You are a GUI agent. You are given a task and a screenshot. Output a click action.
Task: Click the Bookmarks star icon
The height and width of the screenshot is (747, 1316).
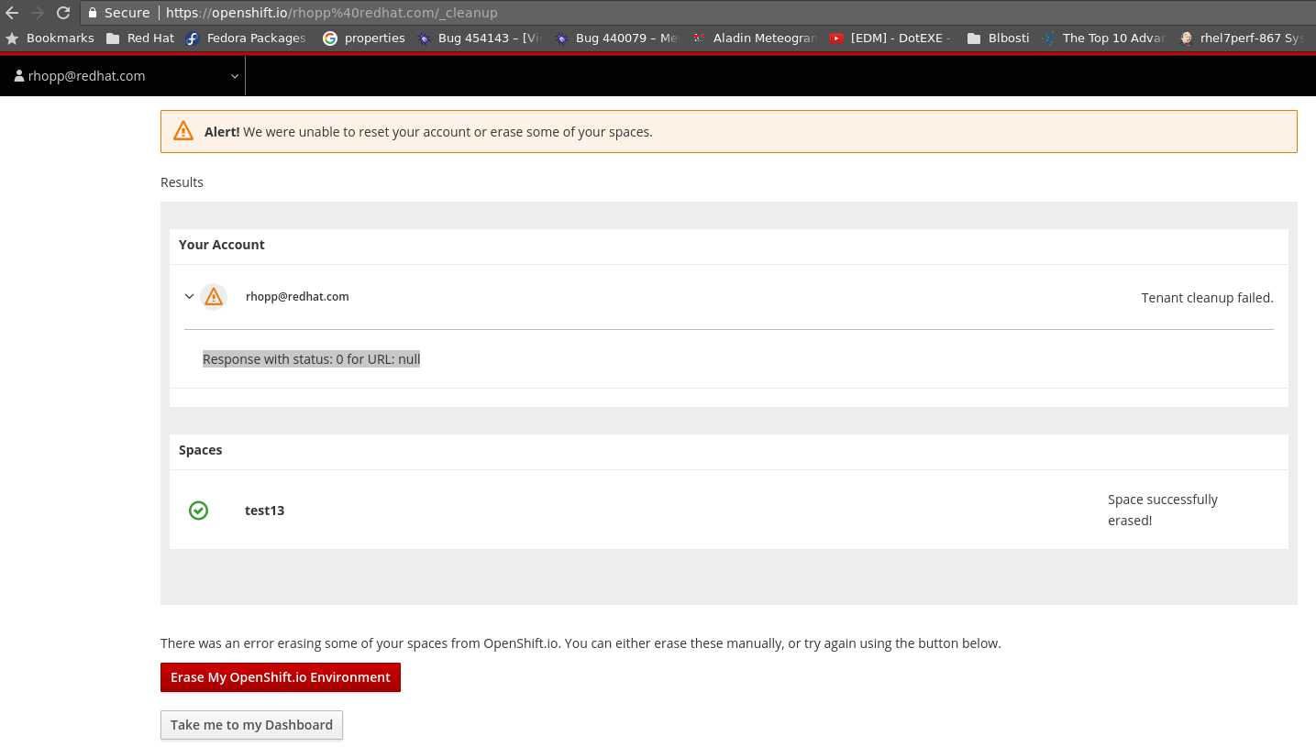point(12,38)
